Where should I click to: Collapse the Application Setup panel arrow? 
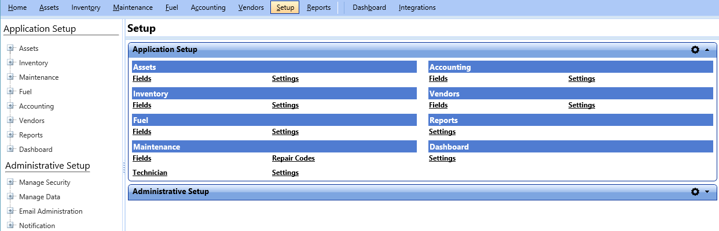pyautogui.click(x=707, y=50)
